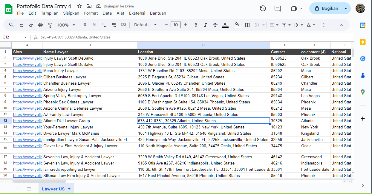Increase font size with plus button

pyautogui.click(x=185, y=25)
